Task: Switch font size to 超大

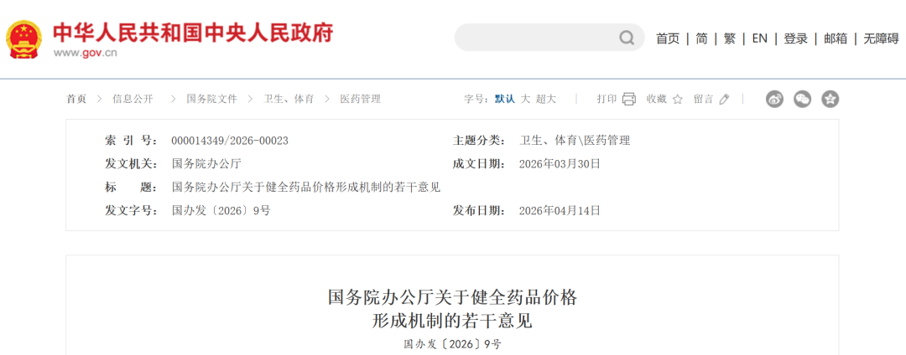Action: [546, 99]
